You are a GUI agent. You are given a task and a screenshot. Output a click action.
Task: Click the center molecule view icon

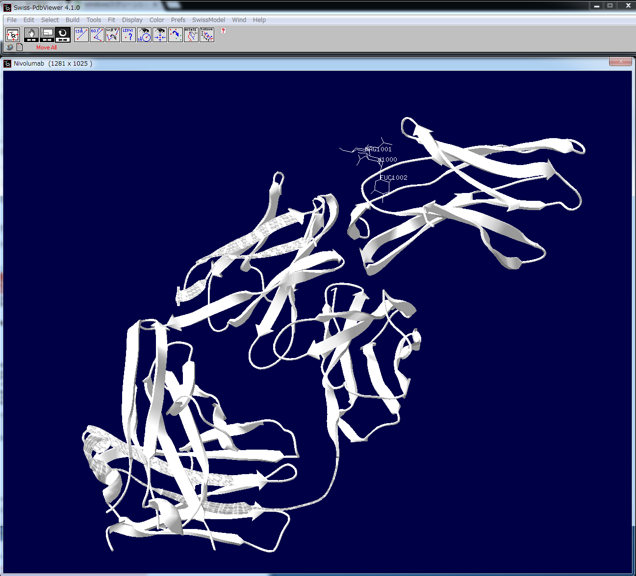[x=13, y=35]
